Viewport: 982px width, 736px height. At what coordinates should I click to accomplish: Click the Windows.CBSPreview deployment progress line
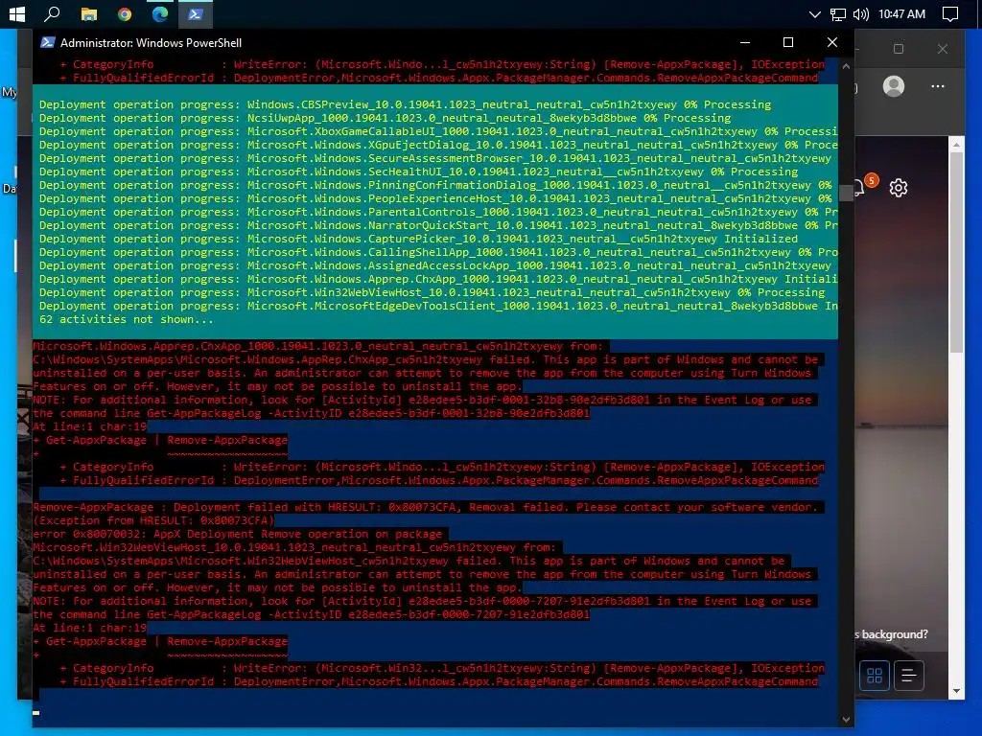(406, 104)
